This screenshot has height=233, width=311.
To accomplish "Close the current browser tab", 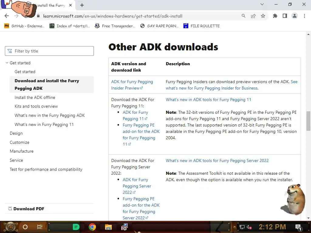I will (70, 5).
